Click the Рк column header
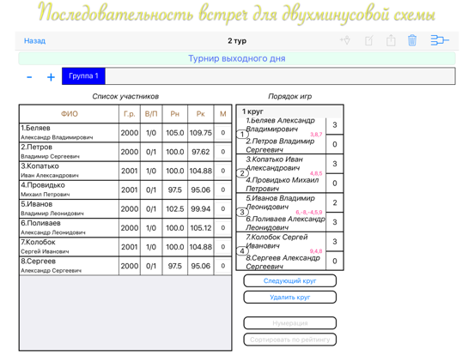 tap(200, 114)
